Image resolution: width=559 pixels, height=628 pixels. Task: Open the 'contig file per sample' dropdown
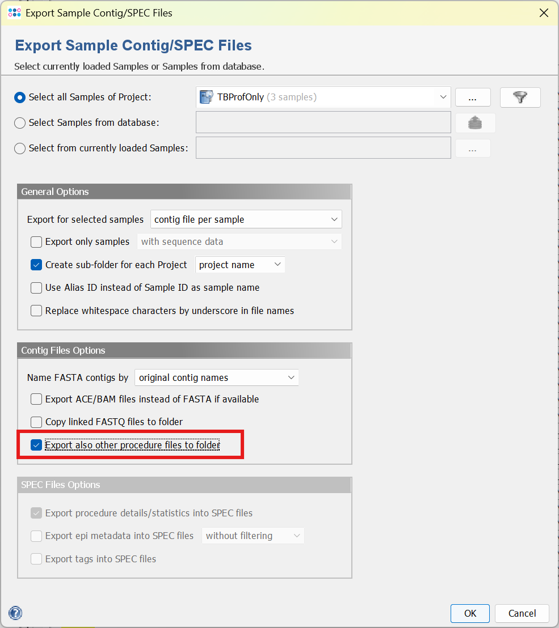tap(246, 219)
